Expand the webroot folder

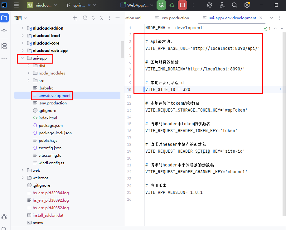(x=22, y=178)
